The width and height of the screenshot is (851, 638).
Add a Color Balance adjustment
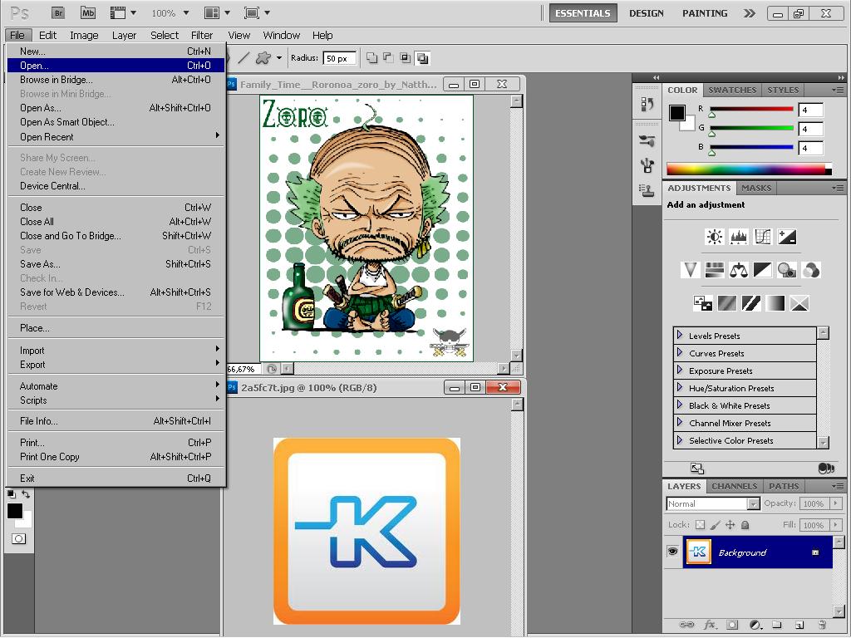point(739,270)
